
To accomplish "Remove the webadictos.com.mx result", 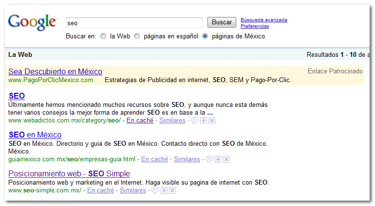I will (x=212, y=120).
